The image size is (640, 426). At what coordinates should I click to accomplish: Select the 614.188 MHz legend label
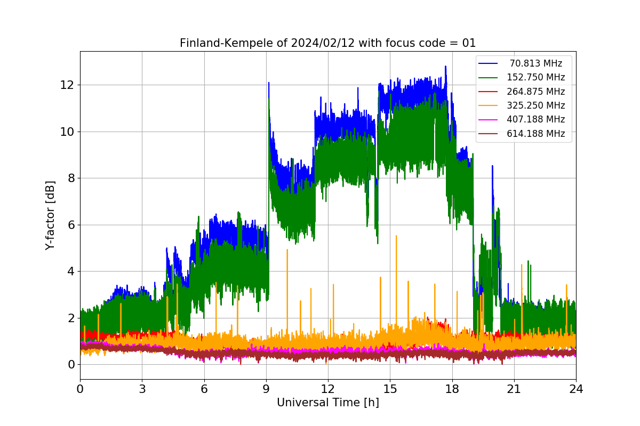[536, 134]
